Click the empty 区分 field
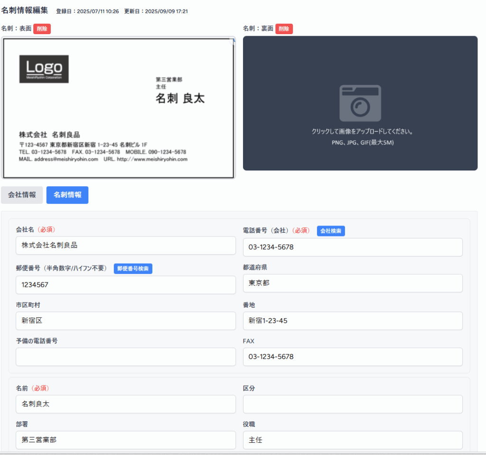 353,404
